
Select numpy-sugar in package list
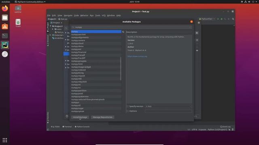click(96, 108)
